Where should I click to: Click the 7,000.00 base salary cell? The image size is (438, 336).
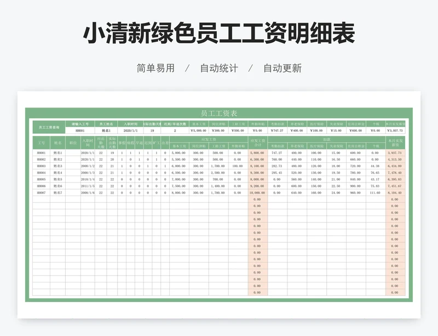tap(179, 179)
